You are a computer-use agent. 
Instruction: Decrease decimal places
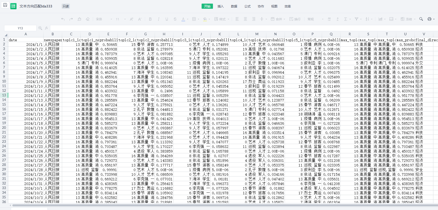[x=337, y=19]
